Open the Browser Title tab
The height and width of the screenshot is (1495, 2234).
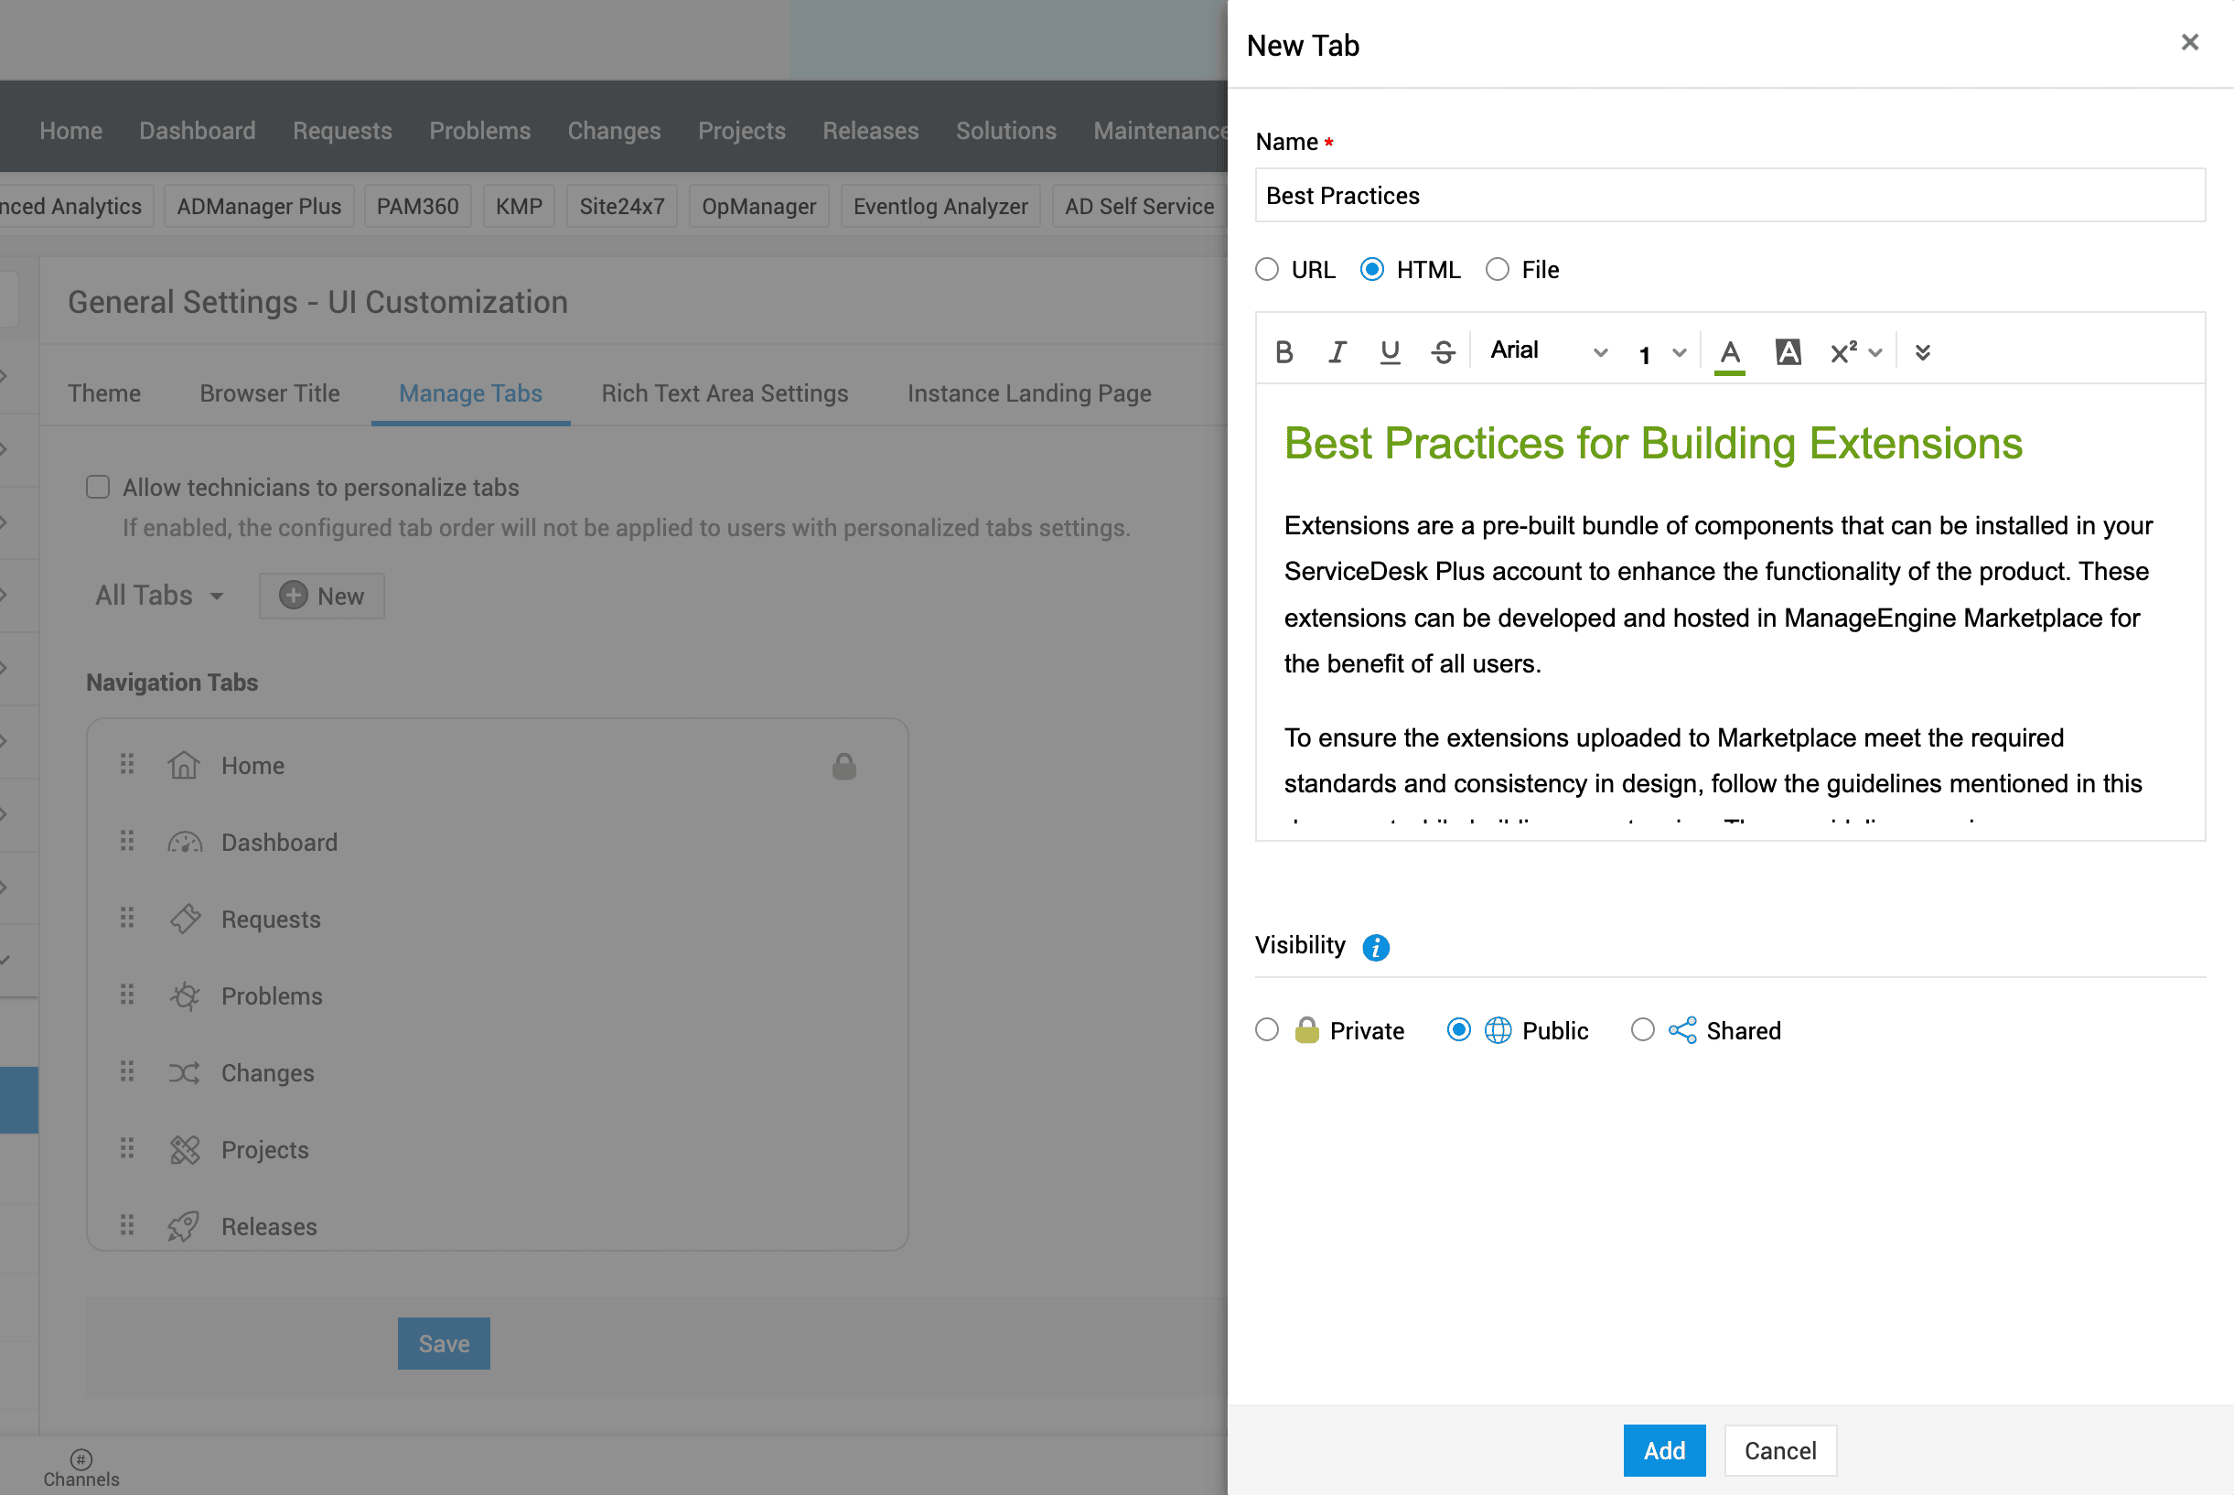click(270, 393)
